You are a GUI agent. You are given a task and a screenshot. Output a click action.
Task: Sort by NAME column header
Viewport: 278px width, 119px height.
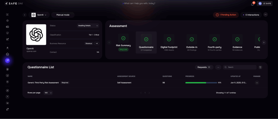coord(30,76)
